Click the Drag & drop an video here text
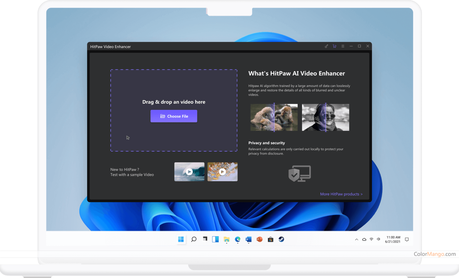The height and width of the screenshot is (278, 459). (174, 102)
